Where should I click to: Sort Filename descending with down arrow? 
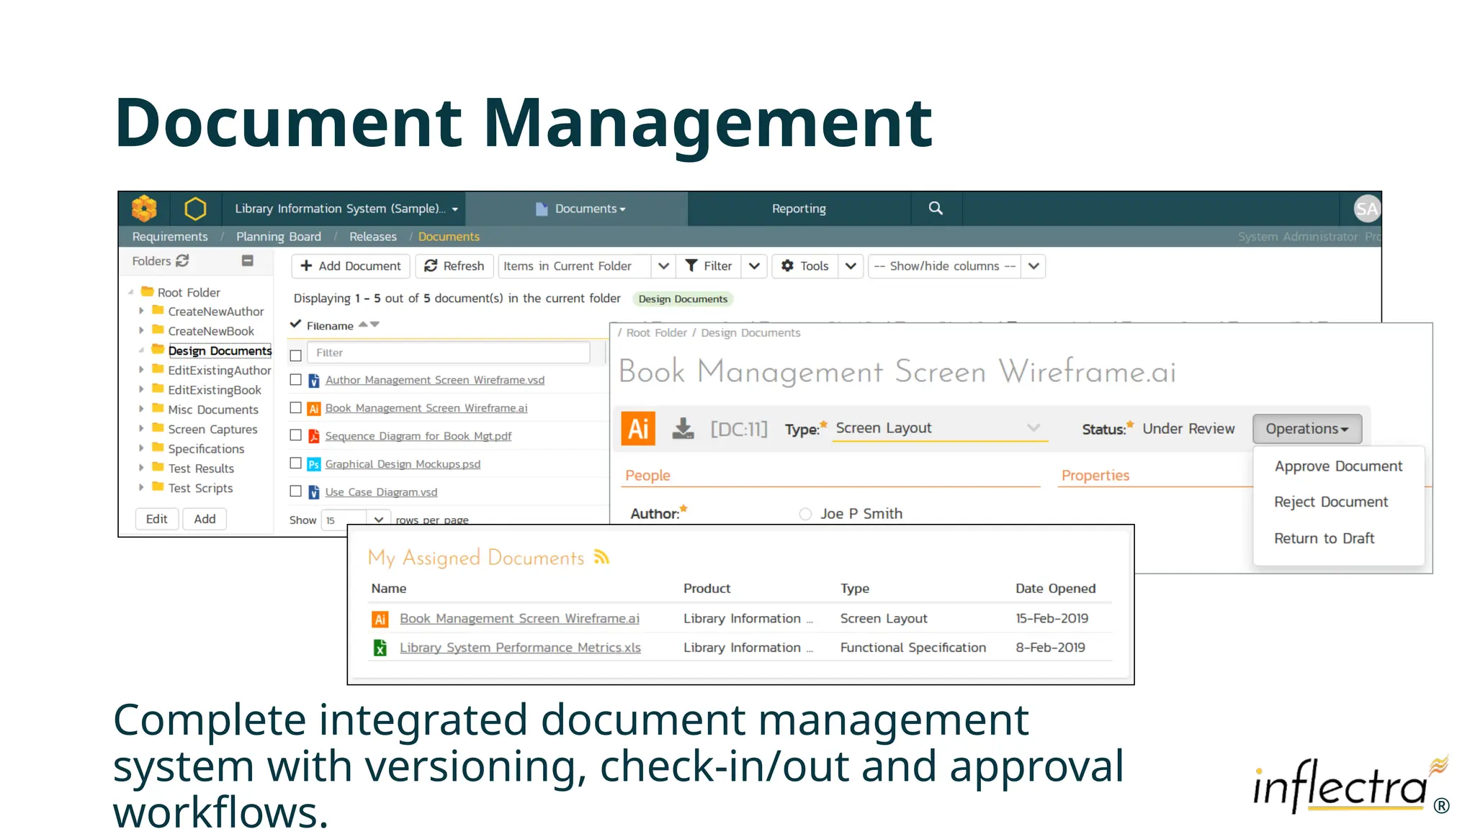[375, 325]
